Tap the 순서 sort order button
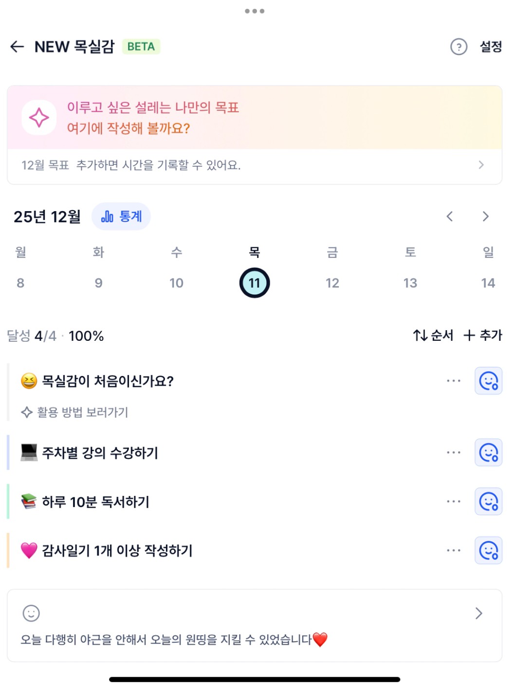Image resolution: width=514 pixels, height=689 pixels. [433, 335]
